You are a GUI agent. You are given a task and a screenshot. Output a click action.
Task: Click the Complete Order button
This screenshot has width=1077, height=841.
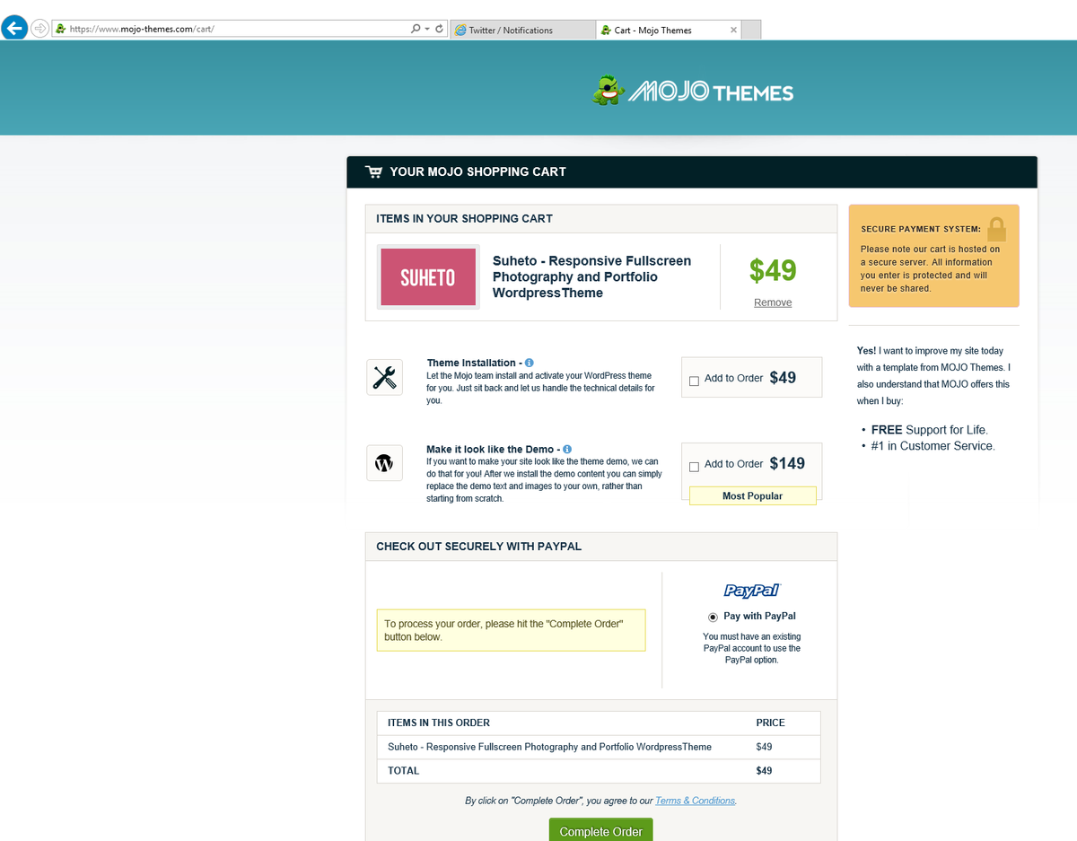[601, 831]
